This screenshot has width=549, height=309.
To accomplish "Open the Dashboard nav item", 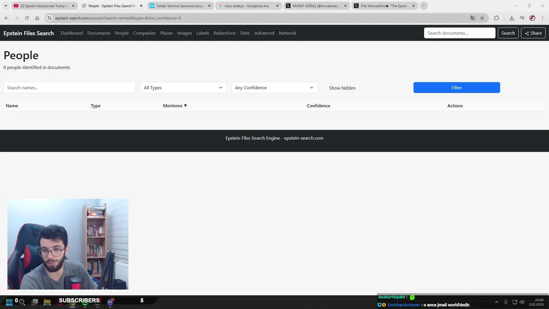I will 72,33.
